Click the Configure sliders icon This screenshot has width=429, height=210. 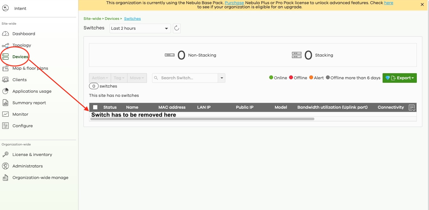tap(5, 126)
